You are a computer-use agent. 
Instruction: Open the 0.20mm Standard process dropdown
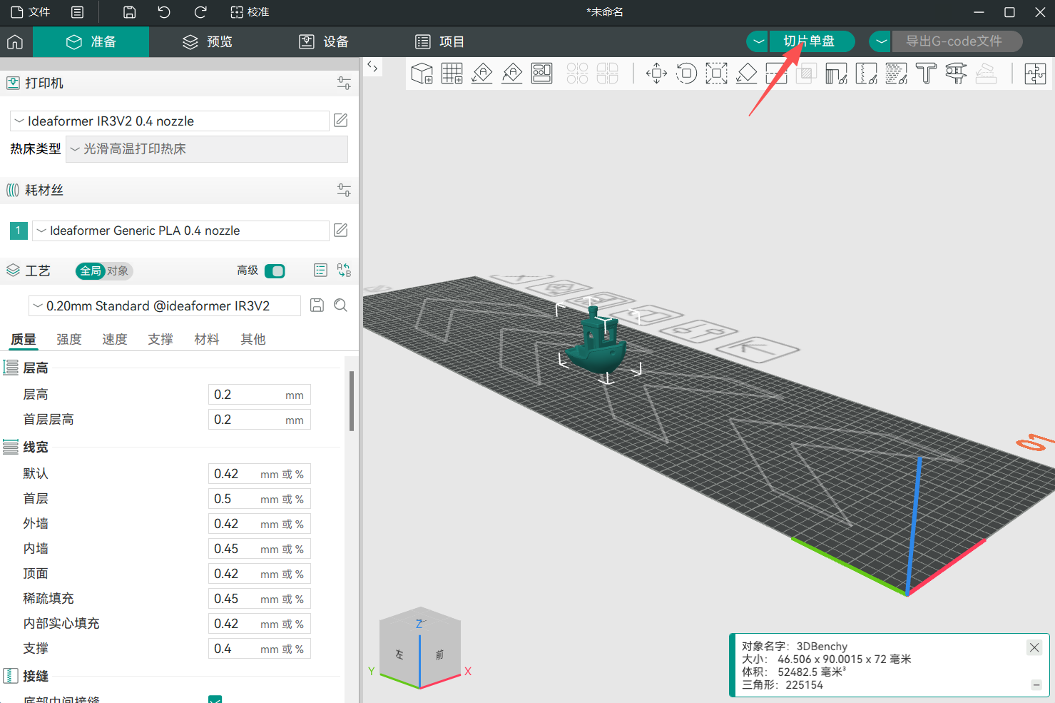coord(164,305)
